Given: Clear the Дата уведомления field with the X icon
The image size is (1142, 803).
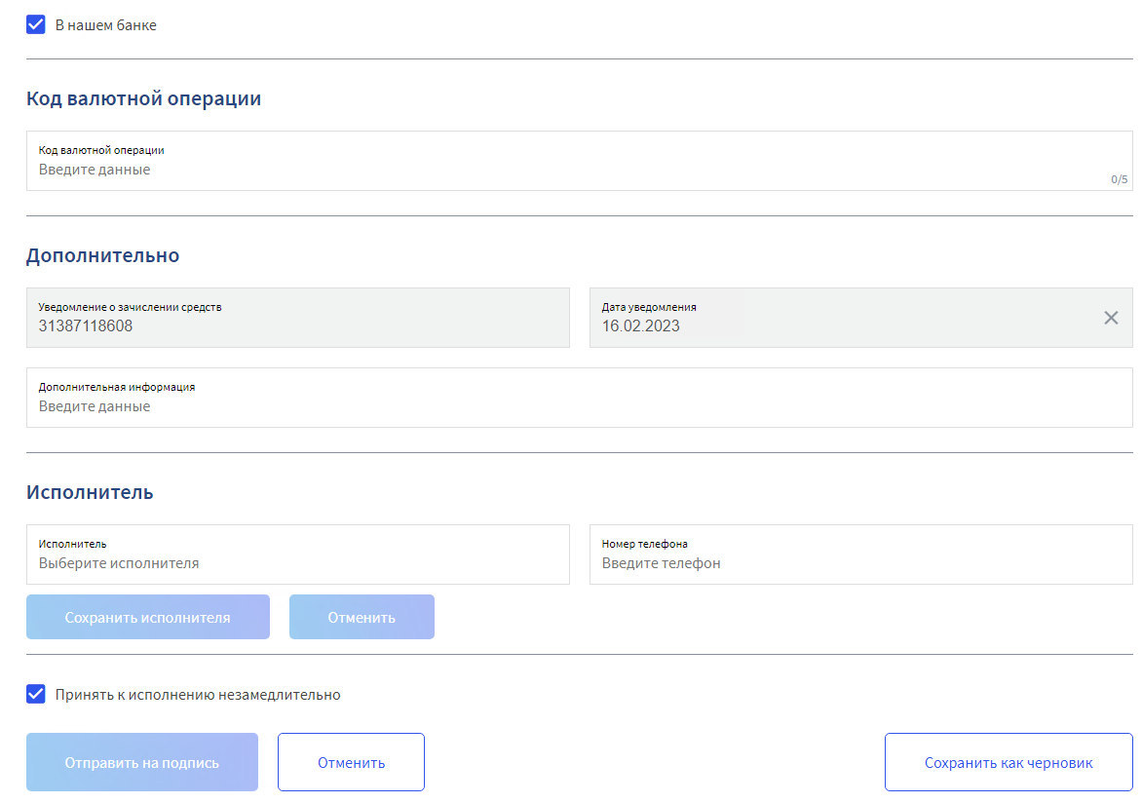Looking at the screenshot, I should pos(1111,318).
